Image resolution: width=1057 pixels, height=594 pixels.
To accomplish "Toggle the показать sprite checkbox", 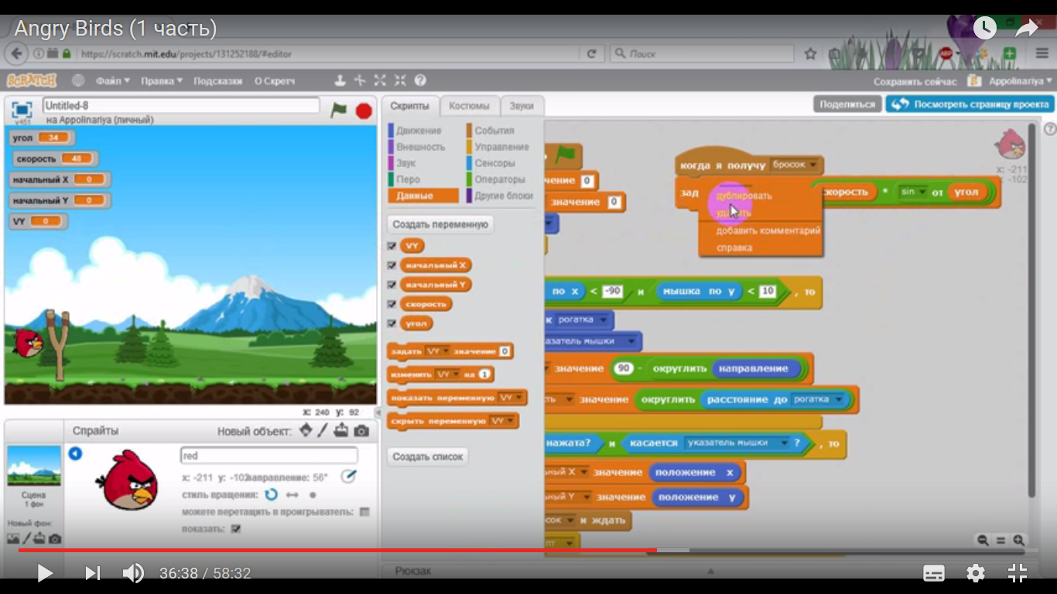I will [x=237, y=529].
